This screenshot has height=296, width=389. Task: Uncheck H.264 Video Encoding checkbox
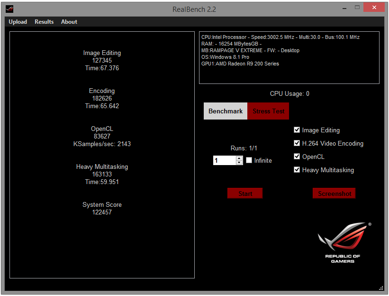point(297,143)
